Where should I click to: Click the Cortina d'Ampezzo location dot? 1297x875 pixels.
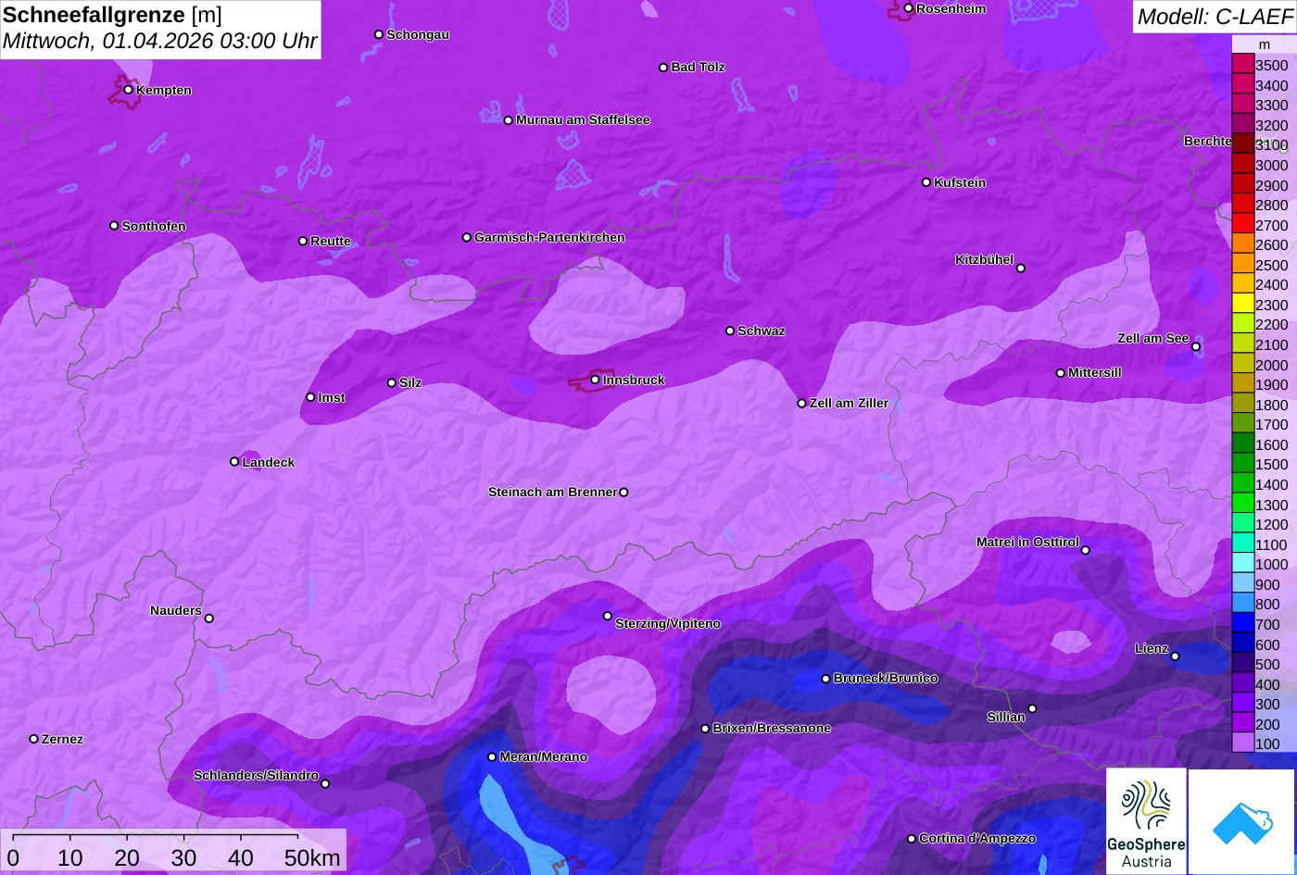[x=911, y=839]
